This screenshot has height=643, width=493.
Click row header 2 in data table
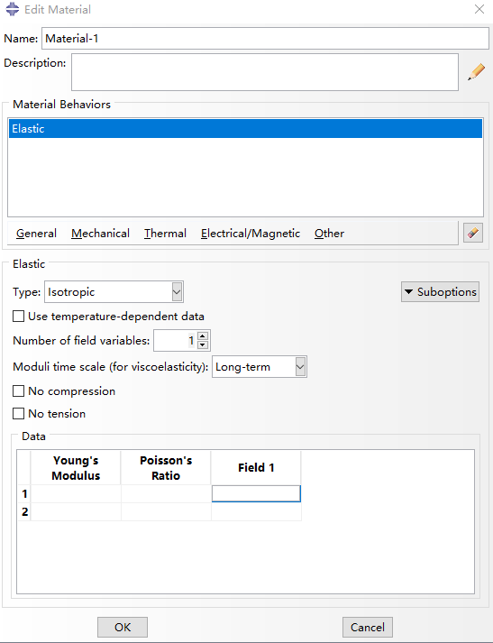24,511
